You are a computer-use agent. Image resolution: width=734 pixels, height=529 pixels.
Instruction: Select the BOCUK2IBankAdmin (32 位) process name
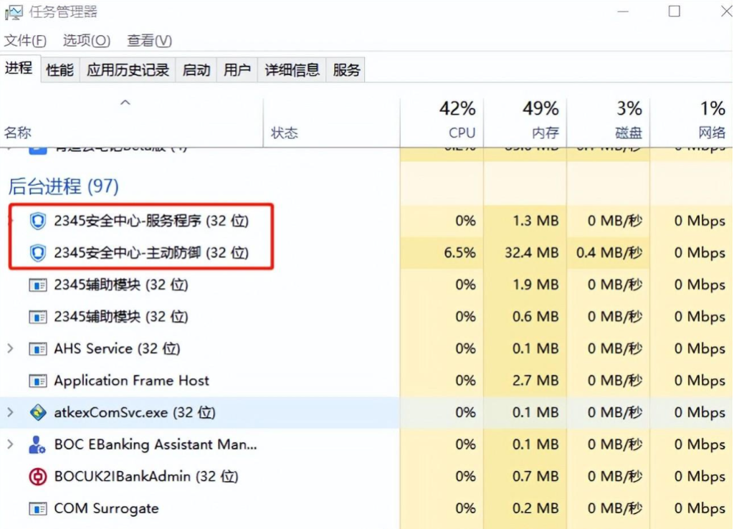(146, 477)
